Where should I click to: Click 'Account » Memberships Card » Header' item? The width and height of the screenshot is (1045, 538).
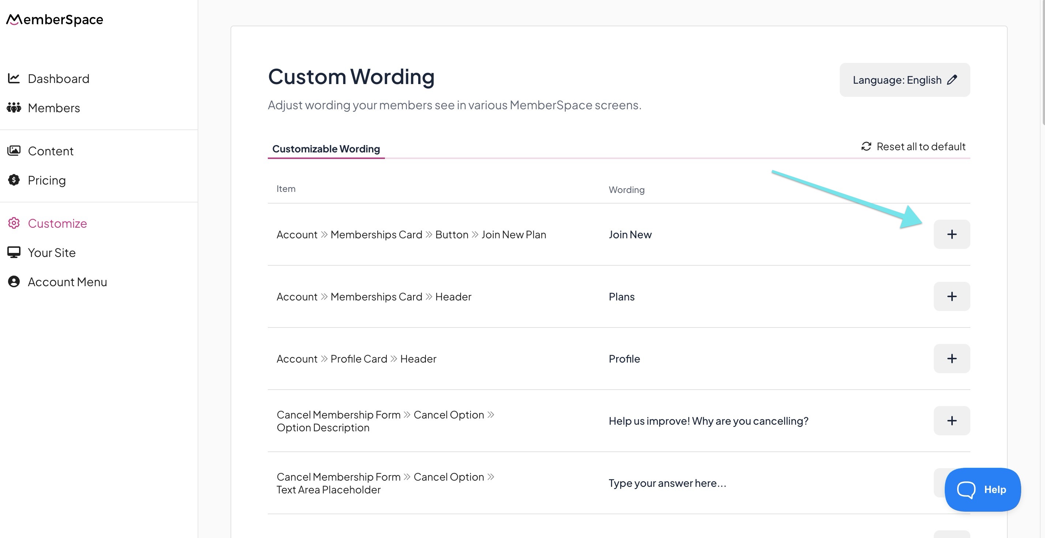coord(374,296)
